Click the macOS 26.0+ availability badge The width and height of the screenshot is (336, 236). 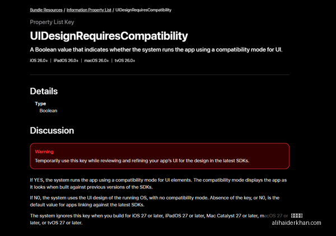click(96, 60)
